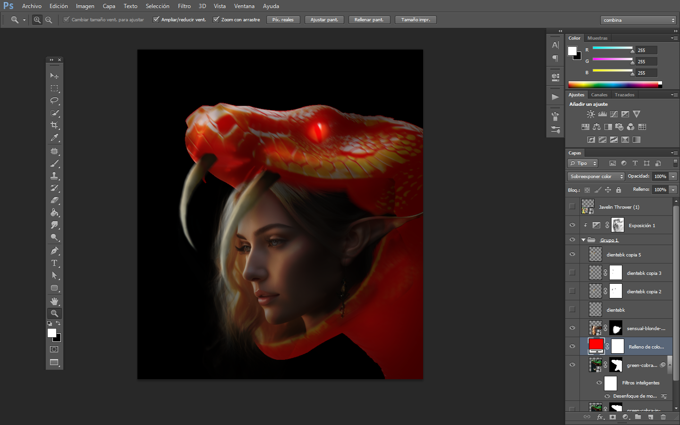Open the Capa menu
This screenshot has width=680, height=425.
click(109, 6)
